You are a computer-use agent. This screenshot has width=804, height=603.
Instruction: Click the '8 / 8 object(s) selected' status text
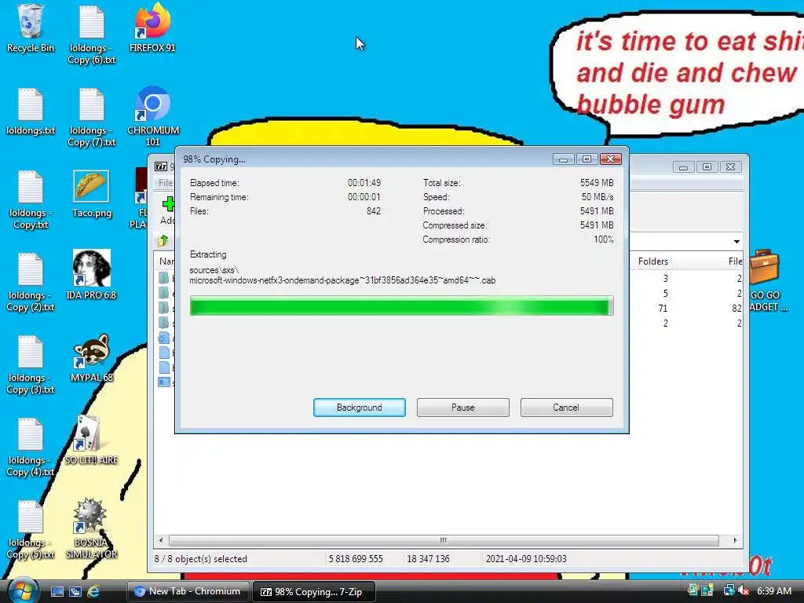click(201, 559)
